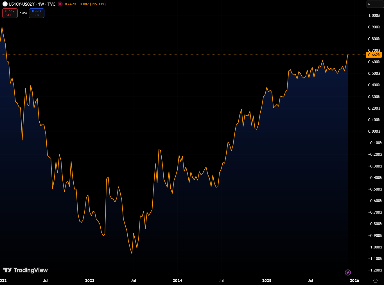Screen dimensions: 384x285
Task: Click the US10Y-US02Y symbol logo circle
Action: click(5, 4)
